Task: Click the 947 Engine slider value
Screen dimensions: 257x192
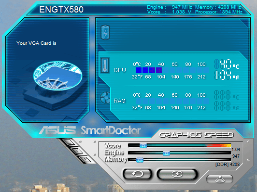Action: [x=236, y=156]
